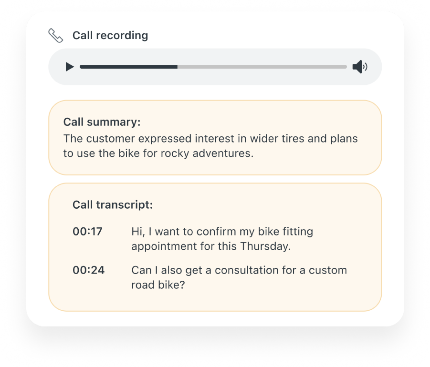Select the Call recording header label

coord(110,35)
